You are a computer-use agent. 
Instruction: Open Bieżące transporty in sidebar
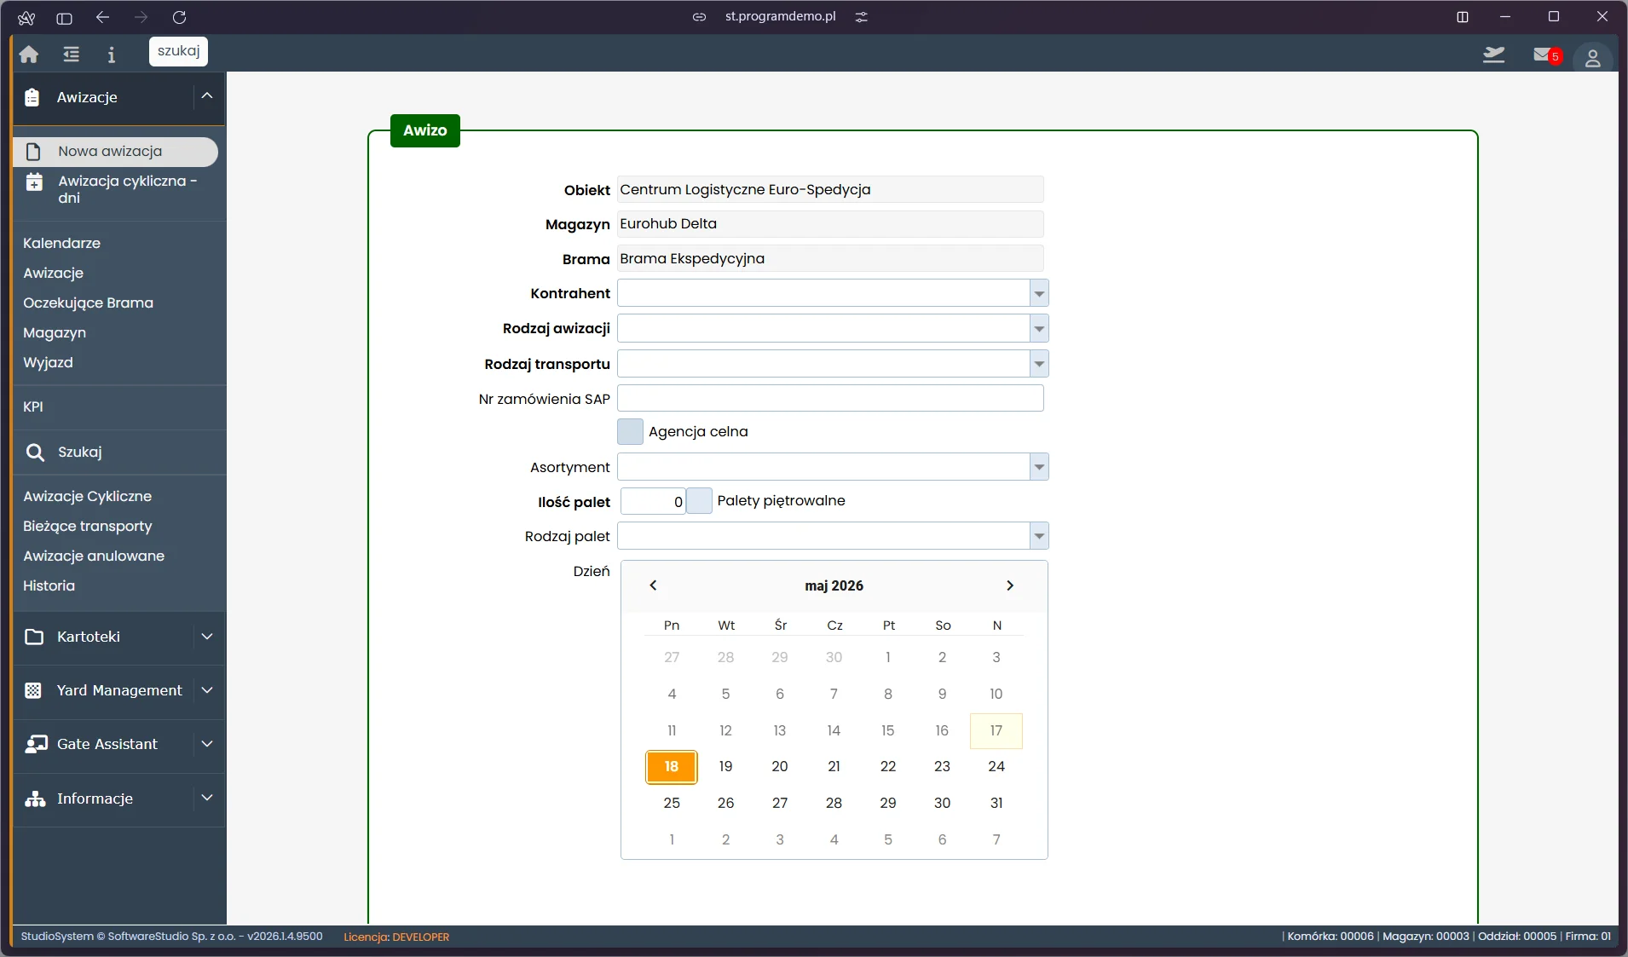pos(87,527)
